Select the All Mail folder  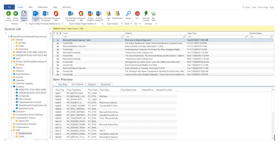(22, 43)
